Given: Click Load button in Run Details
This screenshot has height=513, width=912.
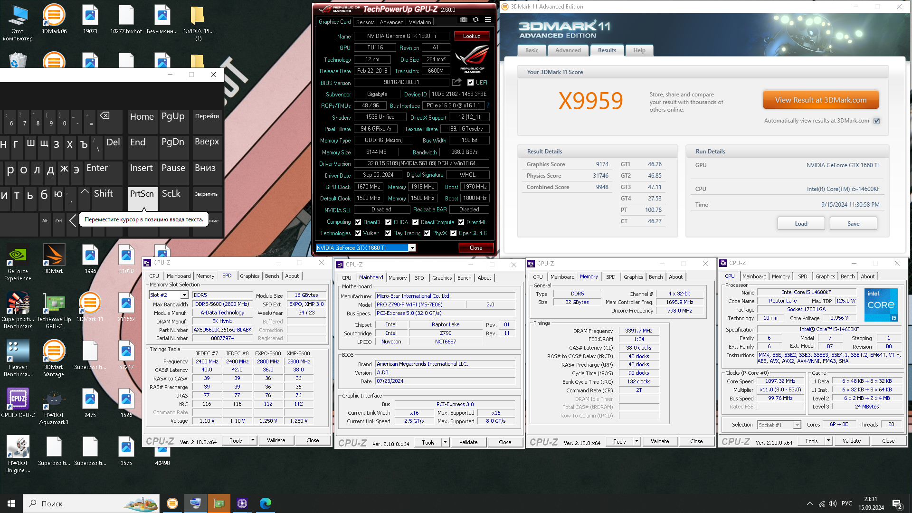Looking at the screenshot, I should [801, 224].
